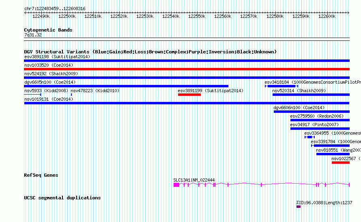The width and height of the screenshot is (361, 222).
Task: Select the esv34917 (Pinto2007) bar
Action: (320, 129)
